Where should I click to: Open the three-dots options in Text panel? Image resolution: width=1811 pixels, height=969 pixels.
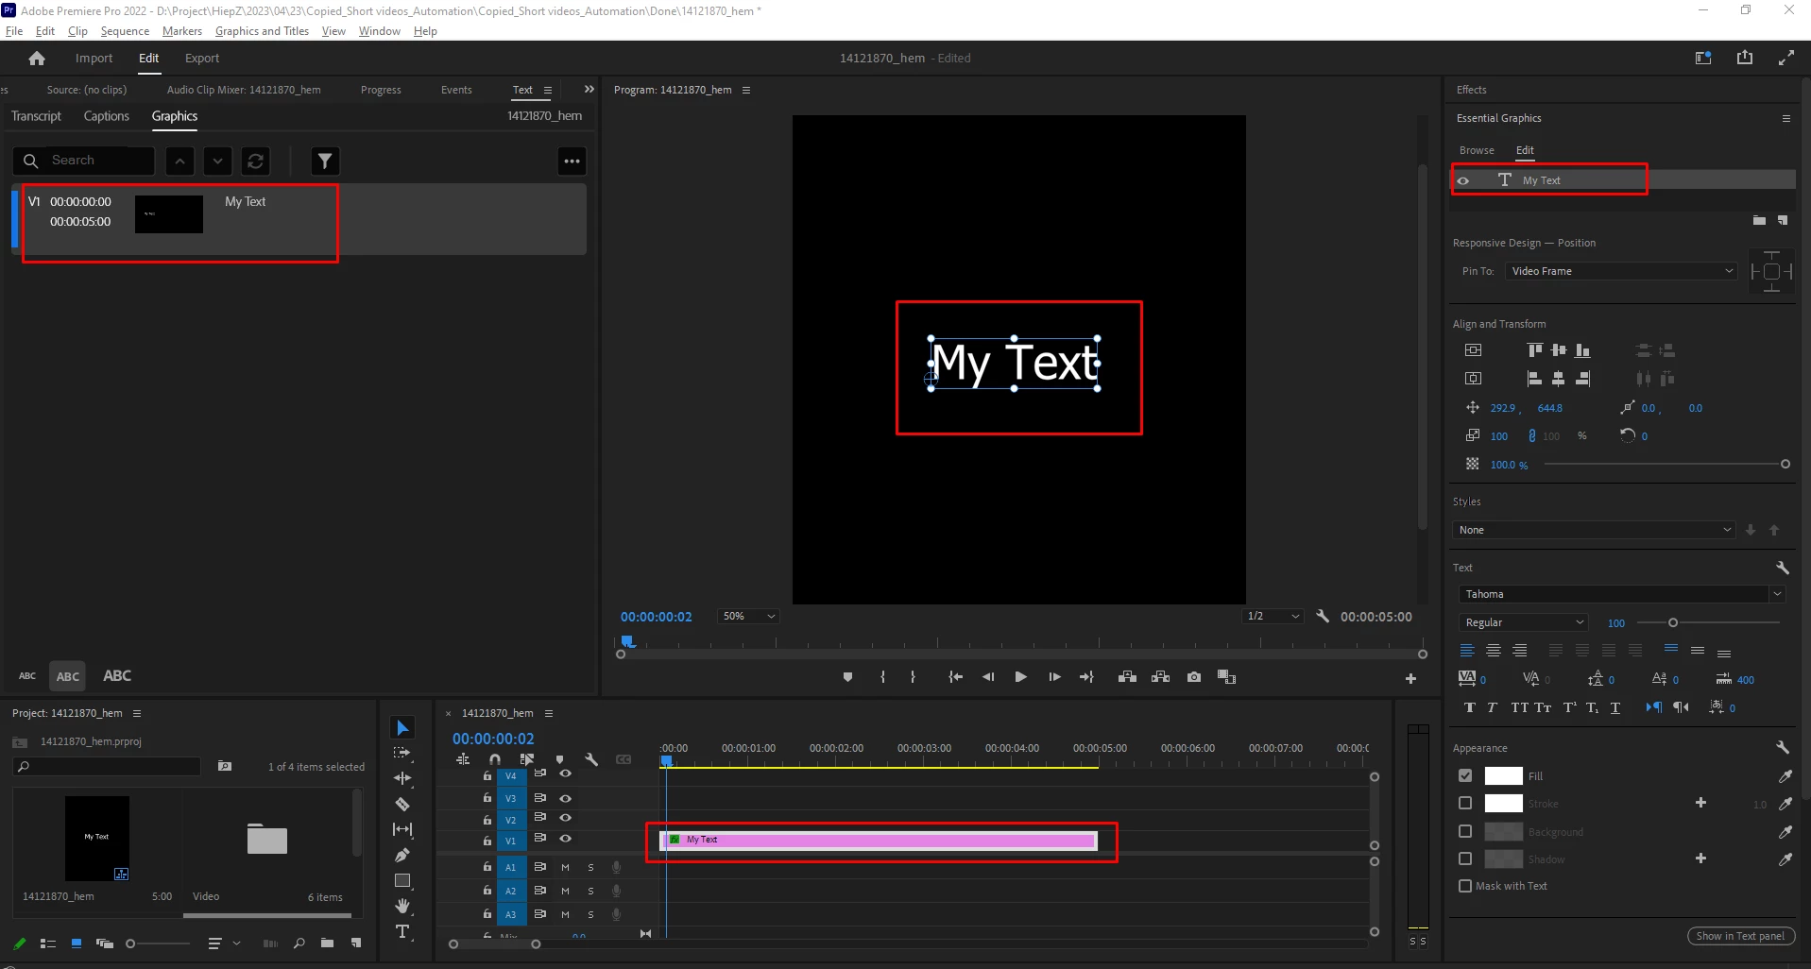(x=572, y=161)
